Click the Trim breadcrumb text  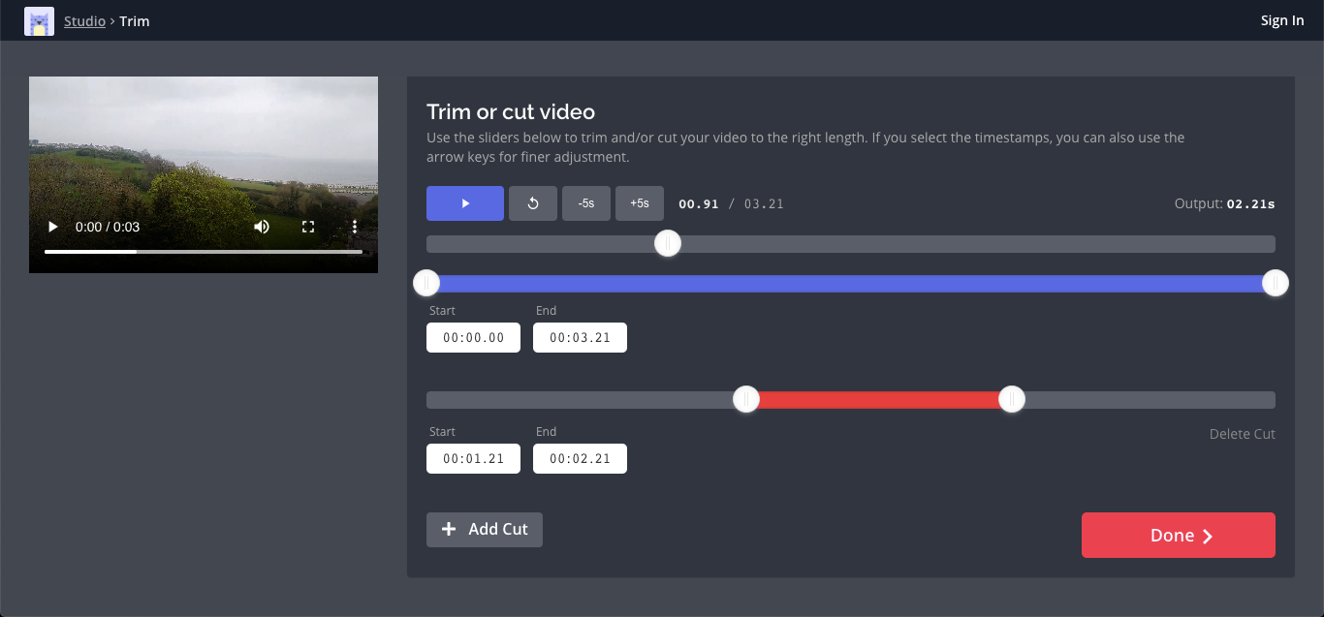(135, 20)
